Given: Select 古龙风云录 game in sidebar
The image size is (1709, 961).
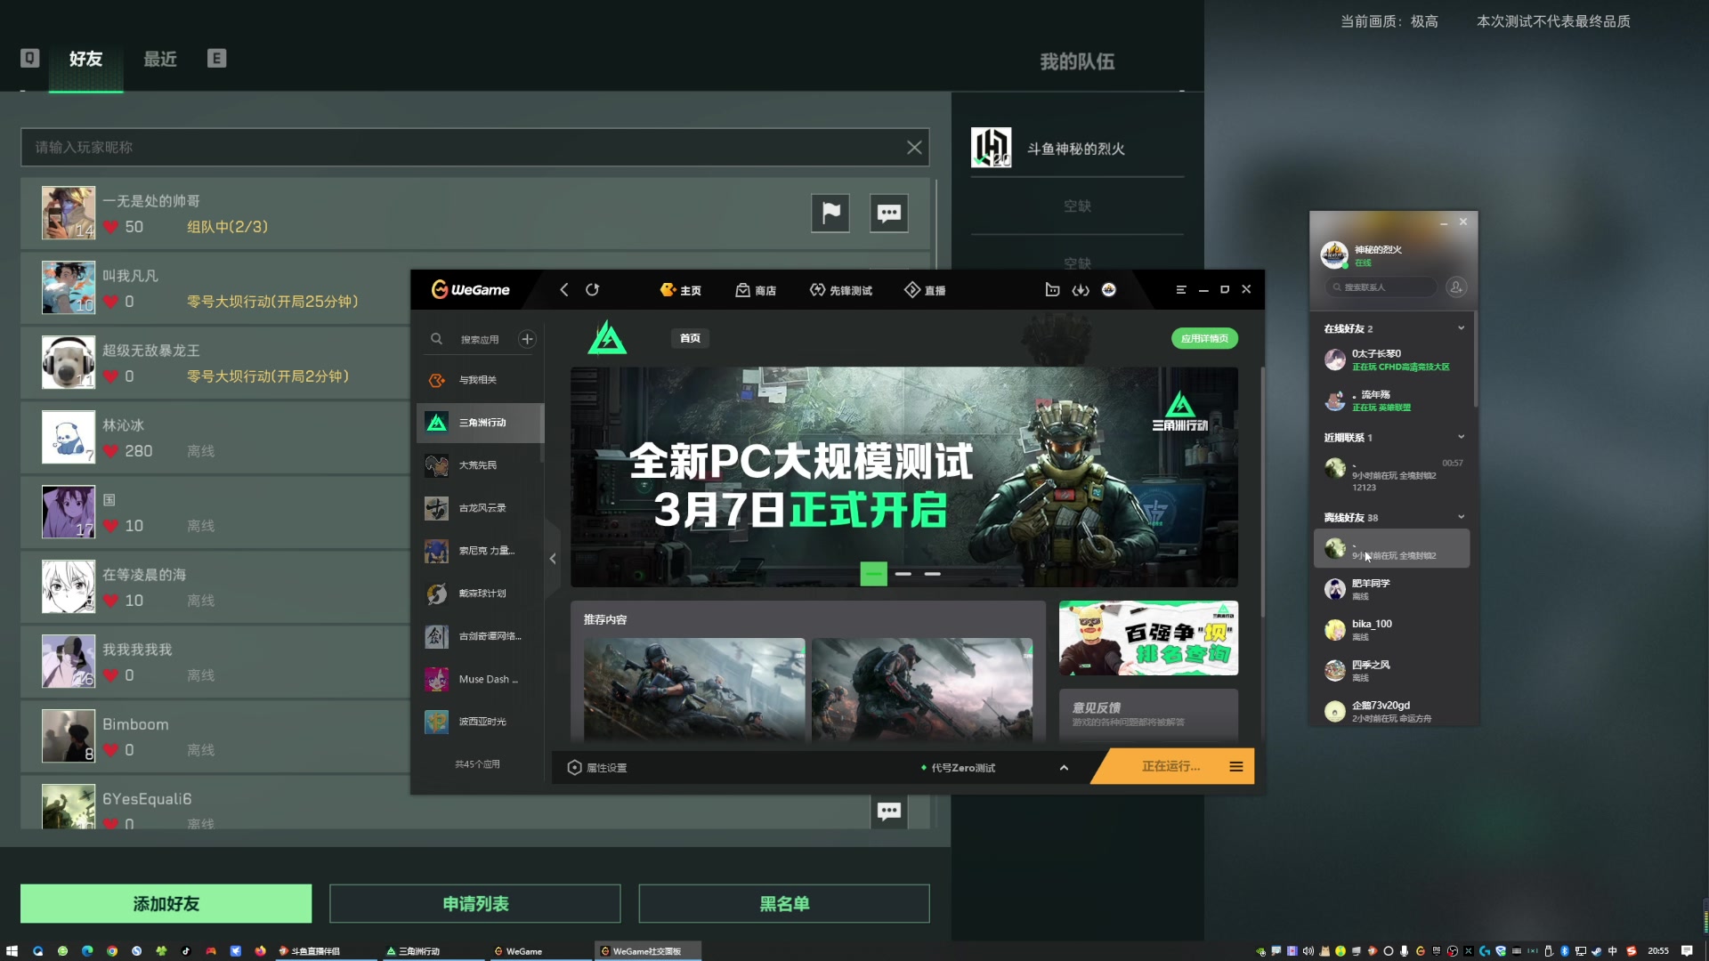Looking at the screenshot, I should pos(479,508).
